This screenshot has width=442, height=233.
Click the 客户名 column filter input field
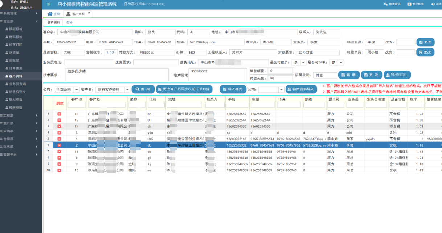[107, 105]
